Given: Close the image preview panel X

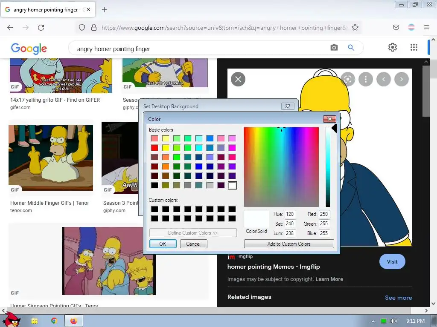Looking at the screenshot, I should click(x=238, y=79).
